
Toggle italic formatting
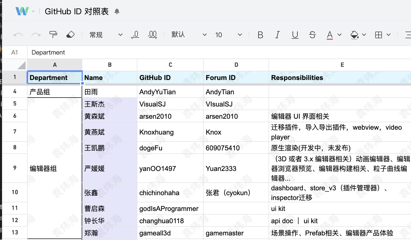click(277, 35)
